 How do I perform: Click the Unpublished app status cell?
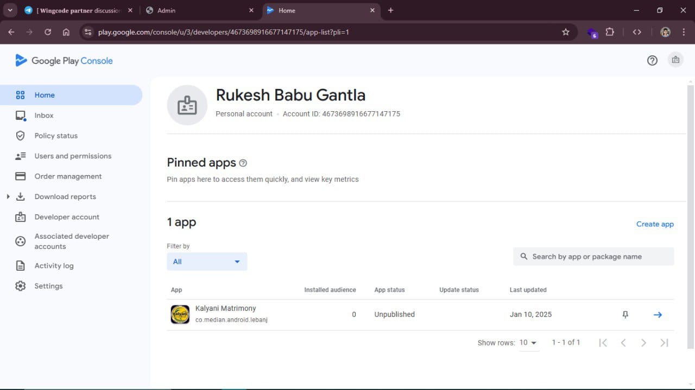pos(394,315)
